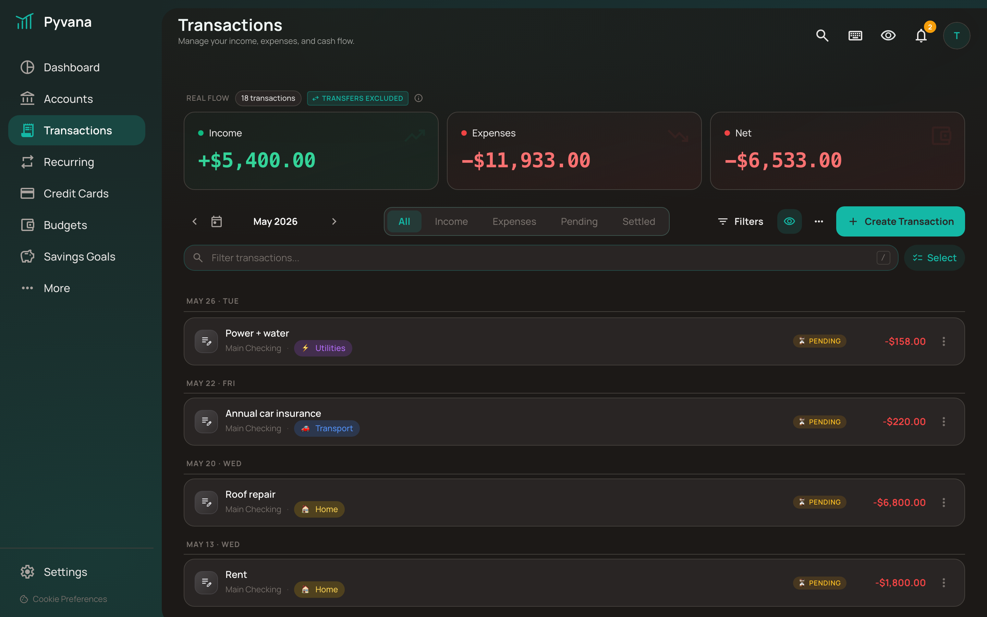
Task: Open the Filters panel
Action: click(740, 221)
